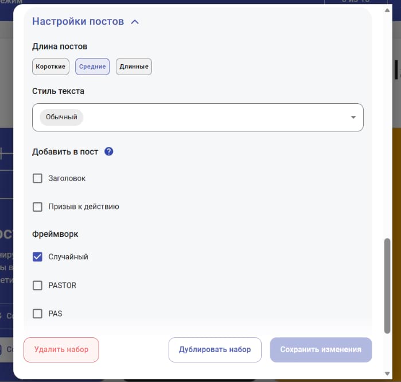This screenshot has height=382, width=401.
Task: Select Короткие post length
Action: (x=50, y=67)
